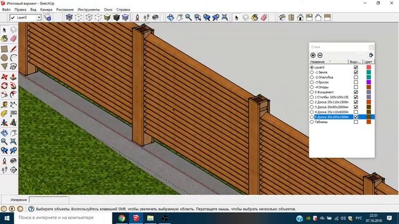Open the Инструменты menu

point(89,9)
